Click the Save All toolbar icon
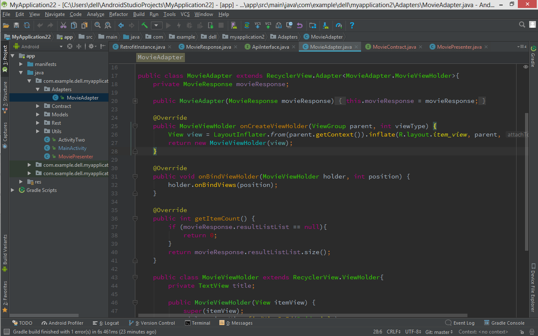Viewport: 538px width, 336px height. point(16,25)
